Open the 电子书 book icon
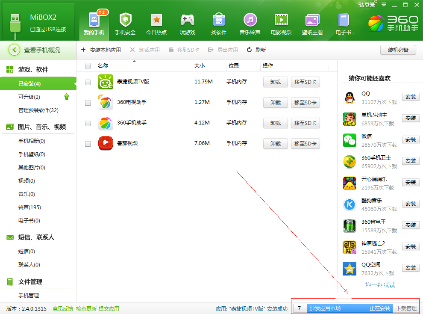Image resolution: width=423 pixels, height=314 pixels. pos(344,21)
